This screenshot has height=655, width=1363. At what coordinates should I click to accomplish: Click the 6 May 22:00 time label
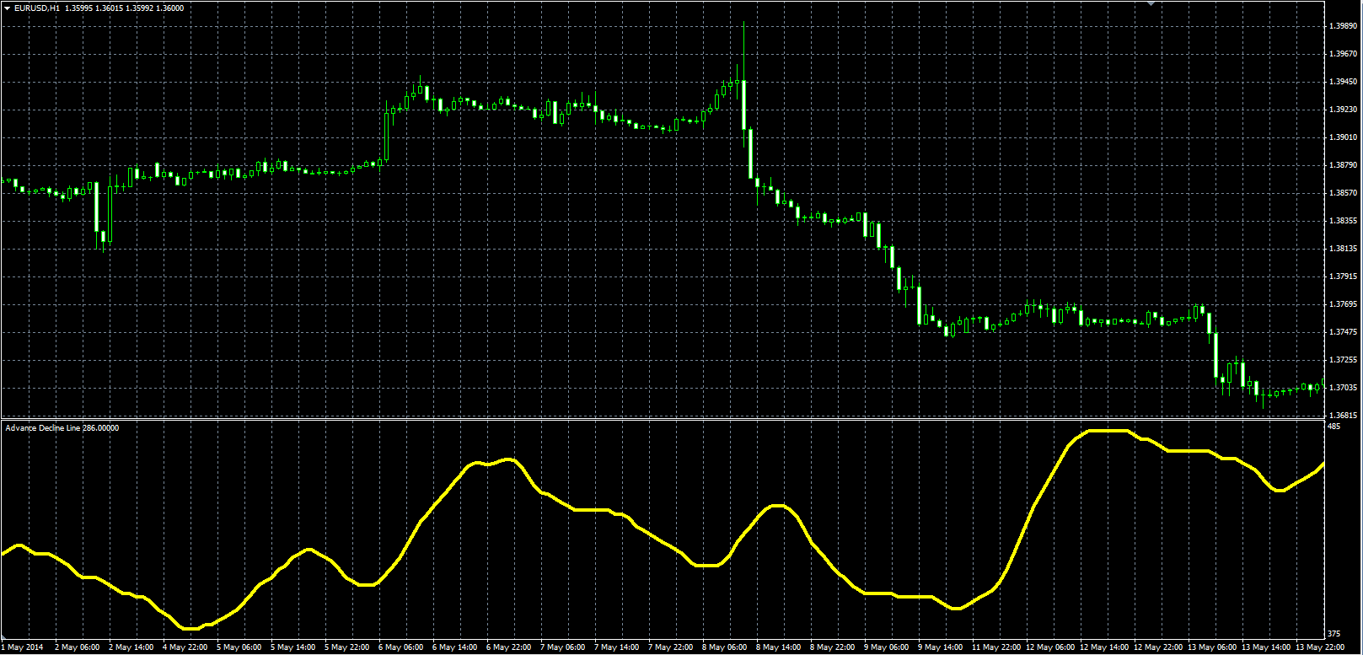tap(509, 648)
